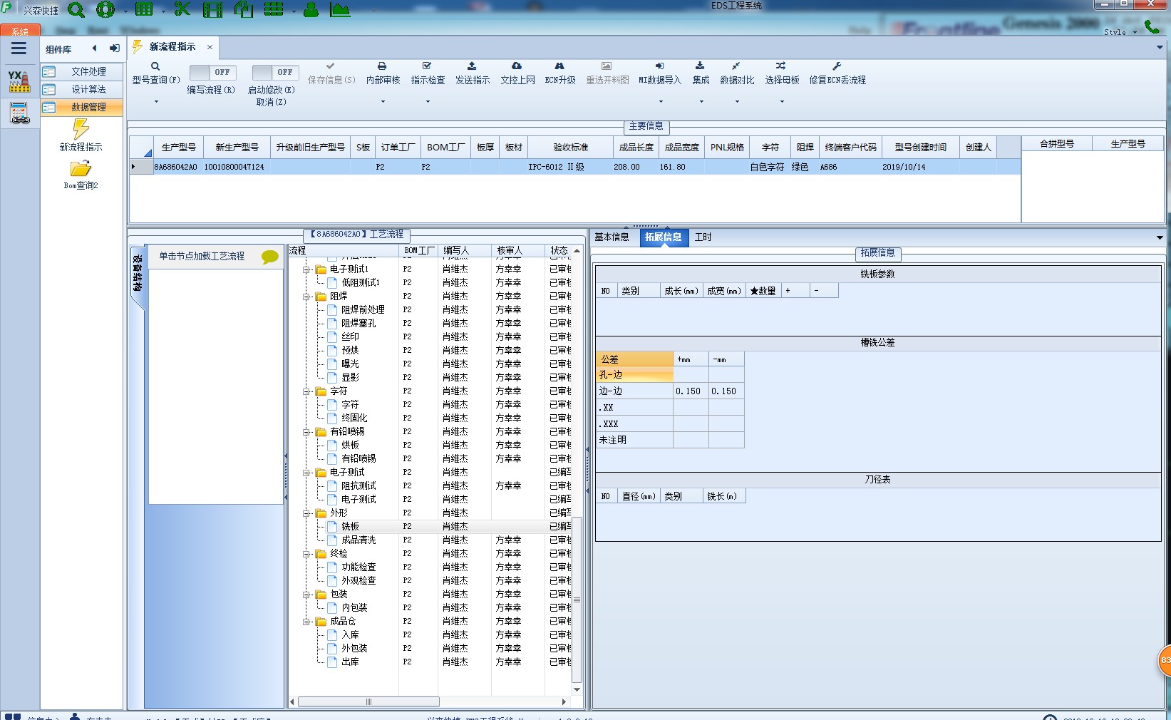Switch to the 工时 tab
This screenshot has width=1171, height=720.
tap(703, 237)
